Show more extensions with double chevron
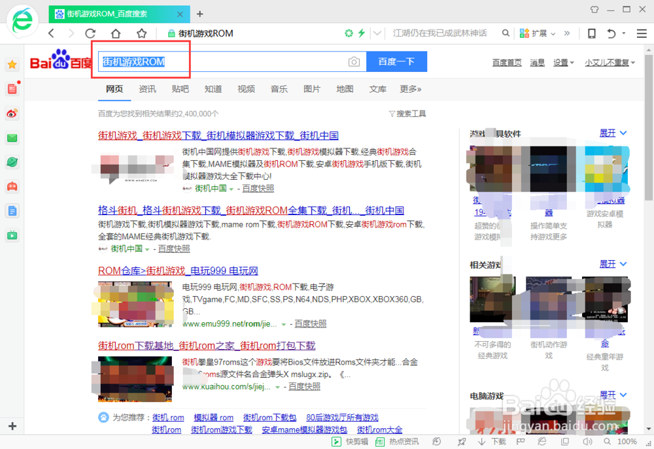 pyautogui.click(x=567, y=33)
